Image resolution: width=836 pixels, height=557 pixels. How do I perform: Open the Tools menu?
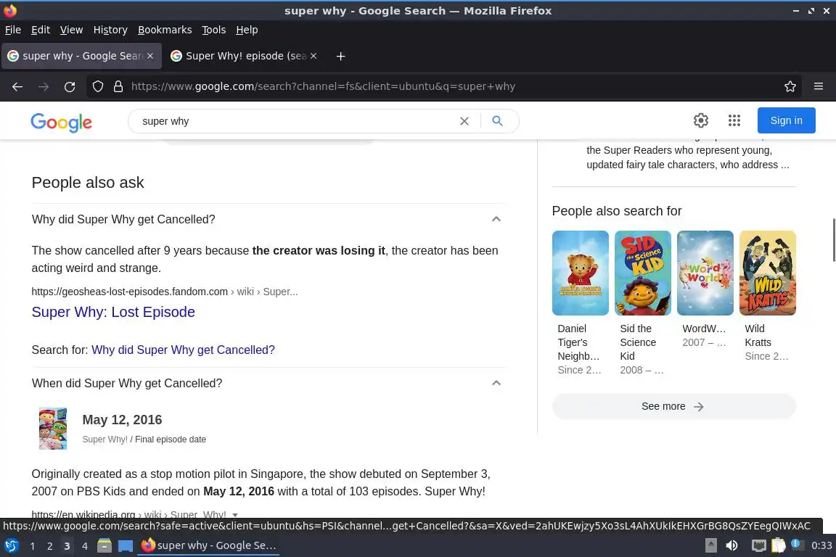coord(214,30)
